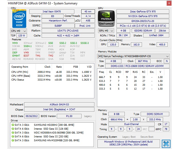
Task: Click the GPU clock 135.0 field
Action: click(113, 44)
